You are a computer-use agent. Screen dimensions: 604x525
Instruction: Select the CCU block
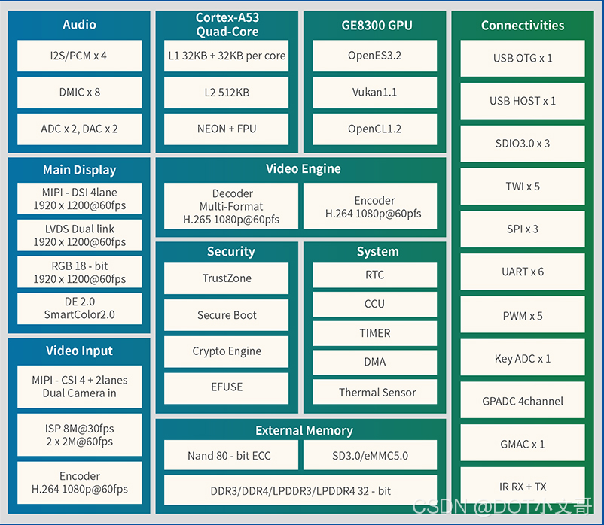[x=374, y=304]
